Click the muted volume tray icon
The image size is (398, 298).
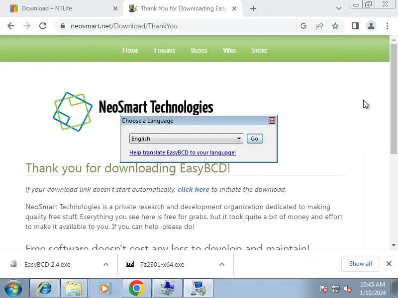coord(347,289)
